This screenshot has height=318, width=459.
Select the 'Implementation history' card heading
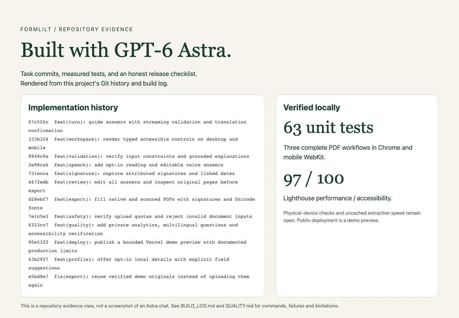[73, 107]
